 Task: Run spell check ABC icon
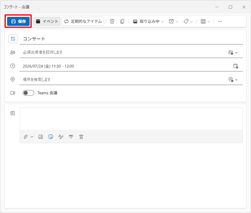pyautogui.click(x=71, y=137)
